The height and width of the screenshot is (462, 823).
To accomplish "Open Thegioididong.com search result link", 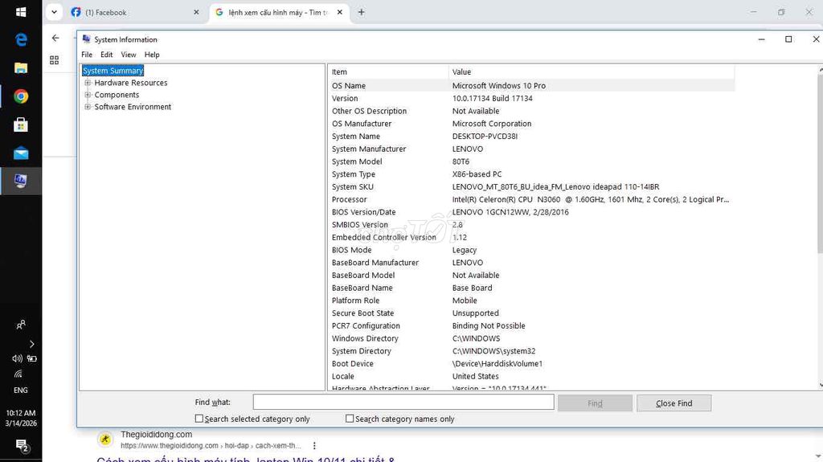I will point(246,458).
